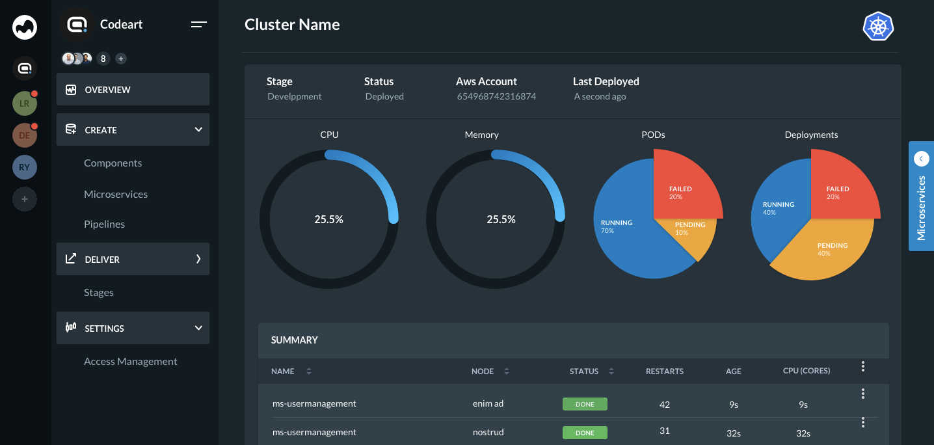Expand Microservices side panel arrow

(x=921, y=158)
